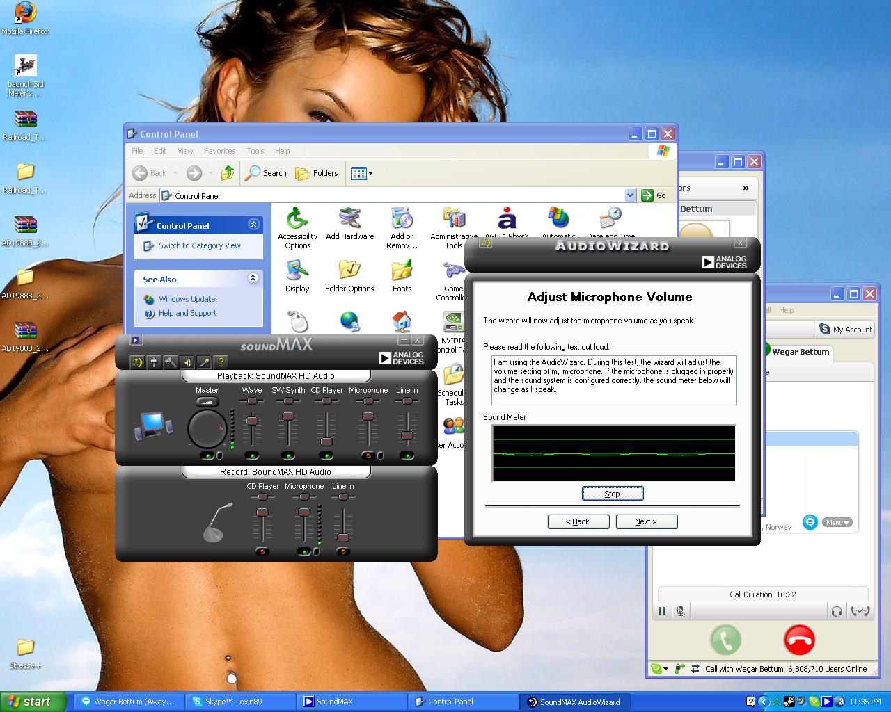Open the Steam tray icon
The image size is (891, 712).
(789, 702)
